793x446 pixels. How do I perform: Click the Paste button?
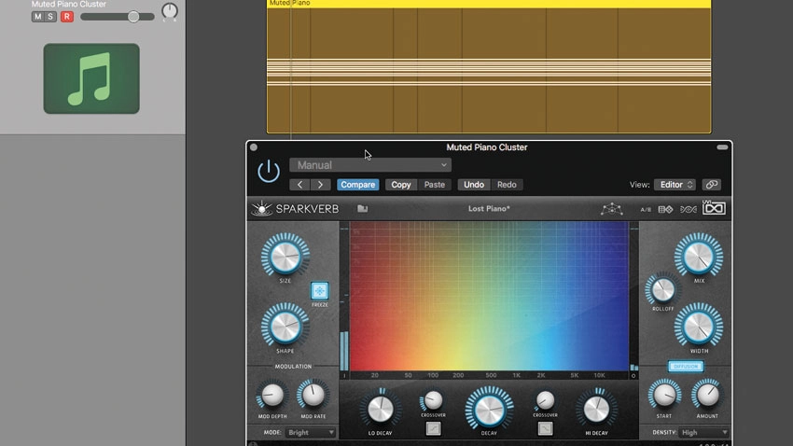click(x=435, y=185)
